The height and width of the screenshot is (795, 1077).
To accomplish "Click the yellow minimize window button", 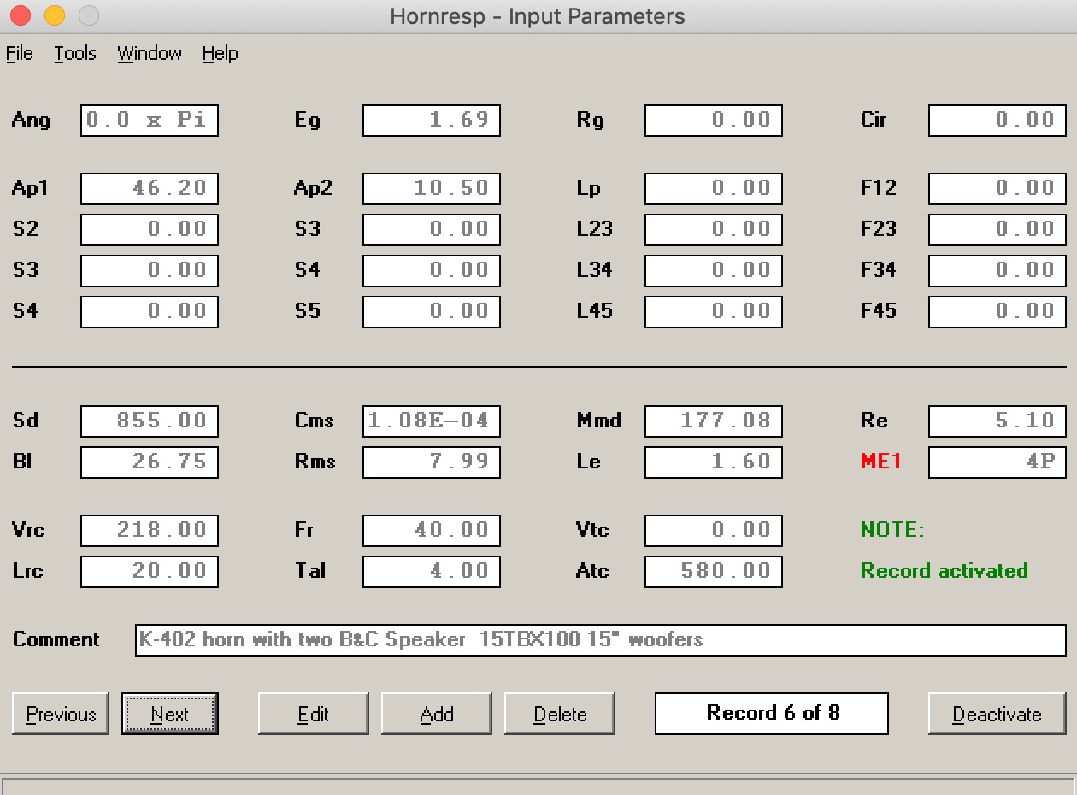I will 55,15.
